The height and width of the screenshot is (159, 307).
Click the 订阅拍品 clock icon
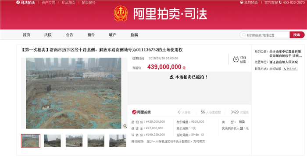click(x=236, y=59)
